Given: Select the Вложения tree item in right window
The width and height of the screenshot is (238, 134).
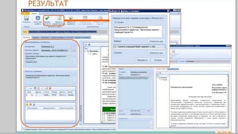Looking at the screenshot, I should pos(164,78).
